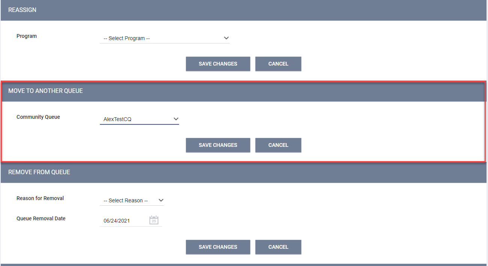Save changes in the Reassign section
488x266 pixels.
(x=218, y=64)
